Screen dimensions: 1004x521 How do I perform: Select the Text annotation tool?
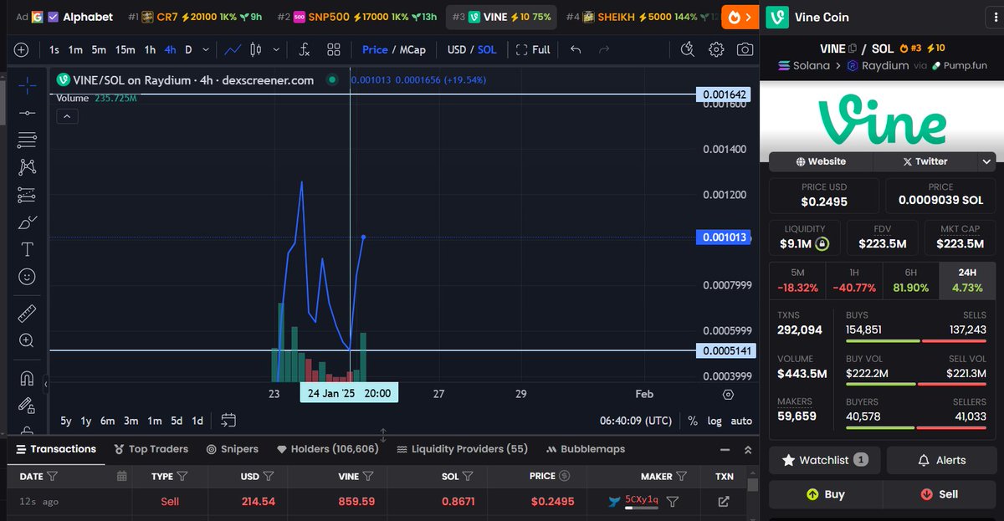(x=26, y=248)
